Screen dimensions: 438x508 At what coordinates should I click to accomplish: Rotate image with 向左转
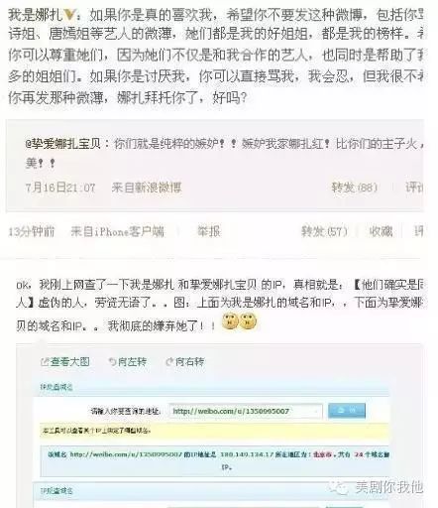click(x=128, y=362)
